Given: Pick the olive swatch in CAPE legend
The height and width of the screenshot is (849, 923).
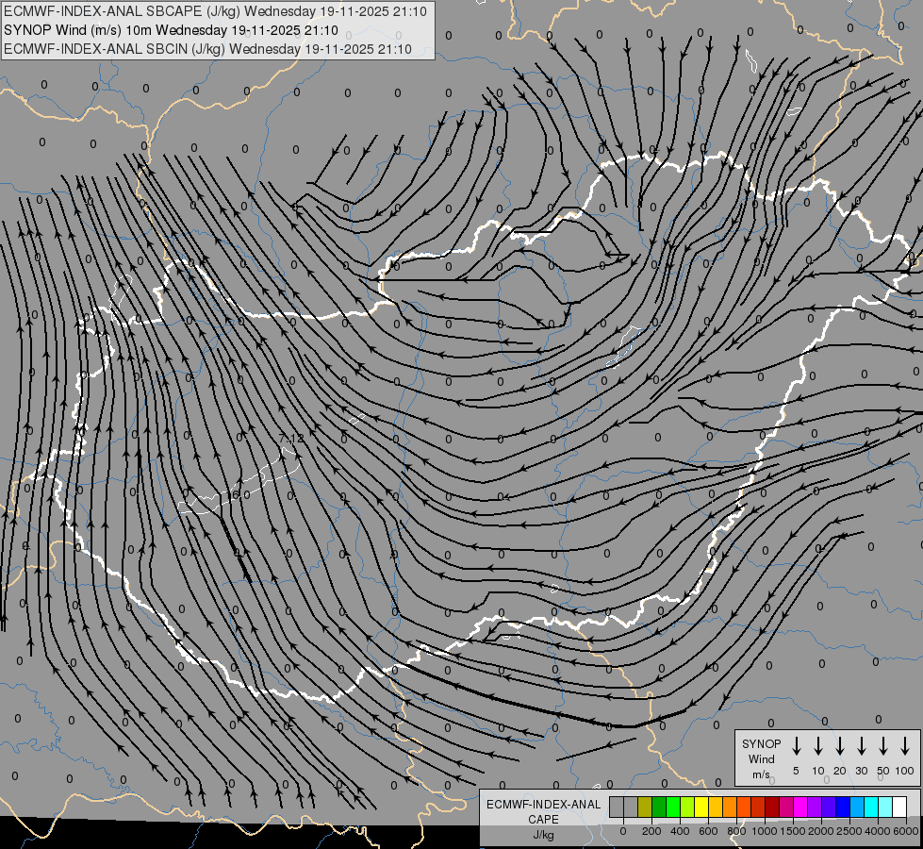Looking at the screenshot, I should point(645,807).
